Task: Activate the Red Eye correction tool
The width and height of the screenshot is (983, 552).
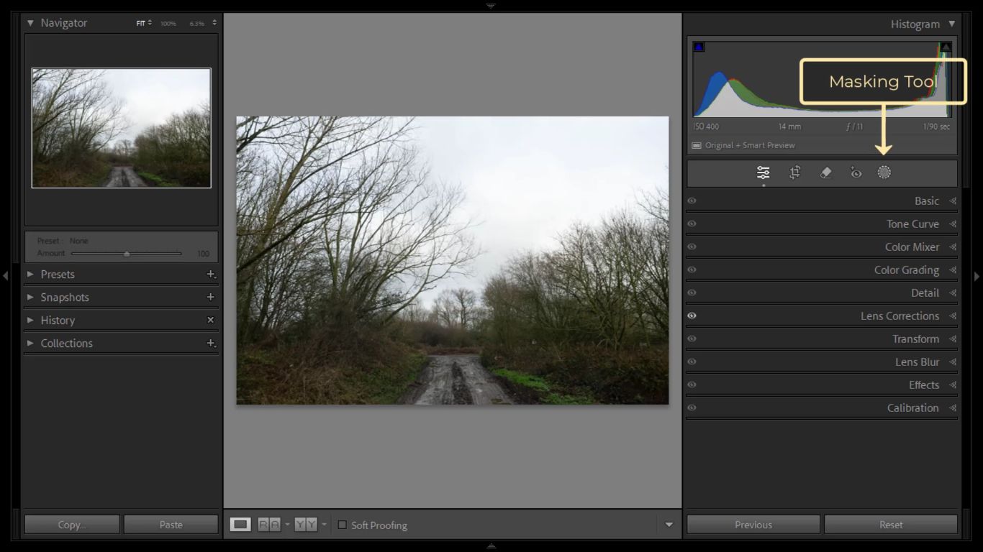Action: [856, 172]
